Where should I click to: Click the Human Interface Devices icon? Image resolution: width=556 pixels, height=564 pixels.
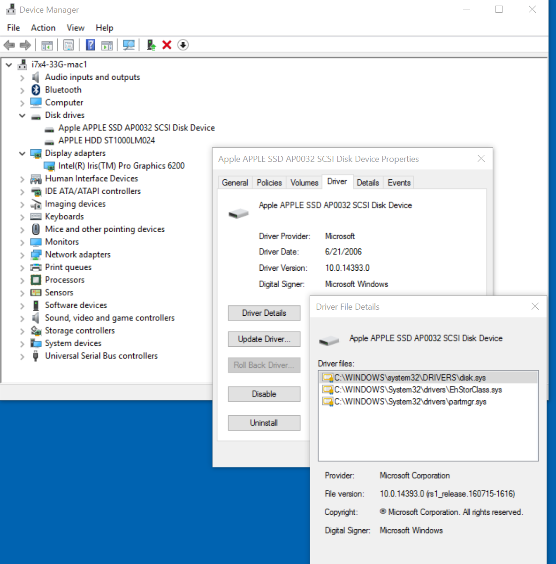(36, 179)
